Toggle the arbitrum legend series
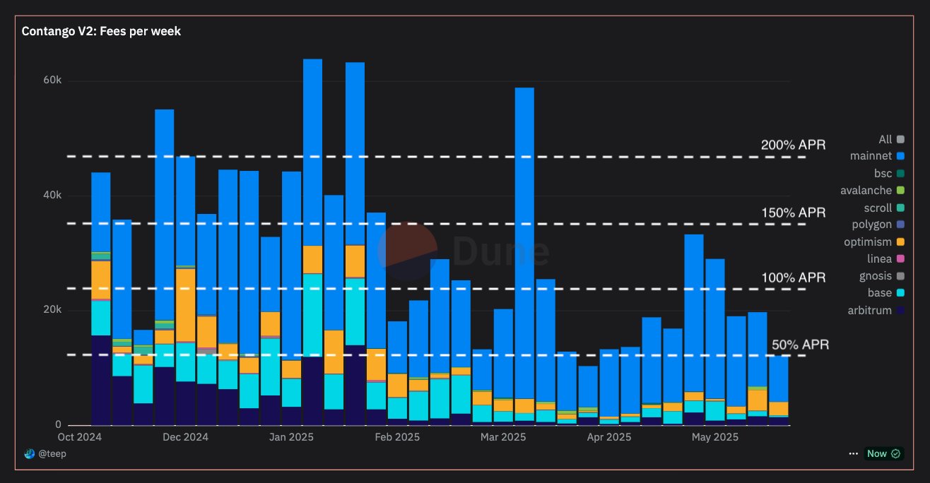The width and height of the screenshot is (930, 483). (x=877, y=310)
